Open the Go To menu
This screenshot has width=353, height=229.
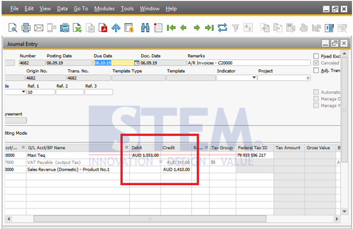[x=81, y=8]
